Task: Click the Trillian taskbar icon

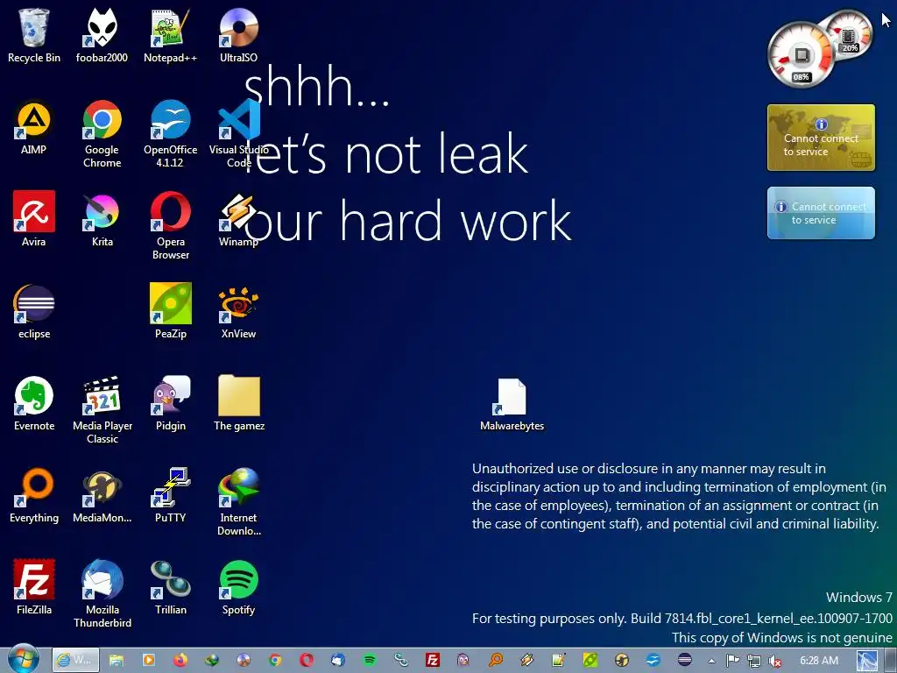Action: coord(401,660)
